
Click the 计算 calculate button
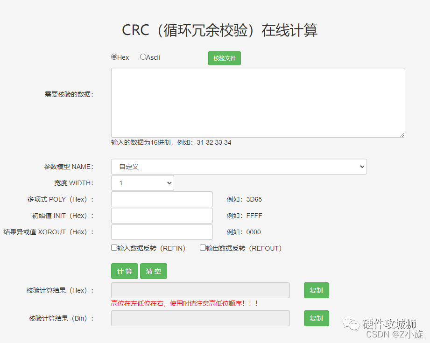(124, 271)
